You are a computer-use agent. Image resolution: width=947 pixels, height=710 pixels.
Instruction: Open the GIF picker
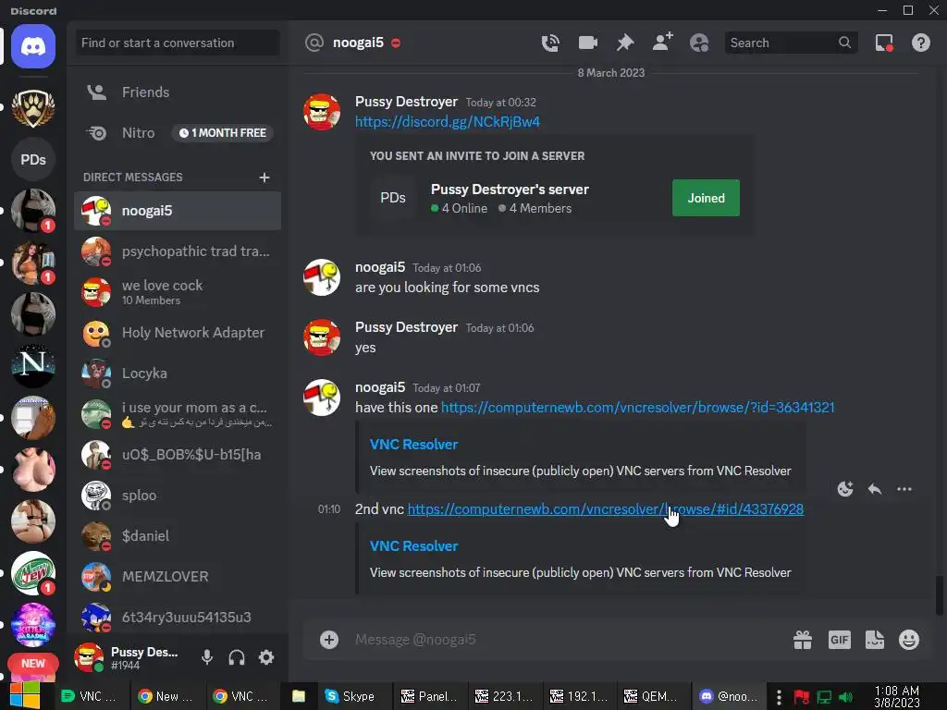(x=840, y=640)
